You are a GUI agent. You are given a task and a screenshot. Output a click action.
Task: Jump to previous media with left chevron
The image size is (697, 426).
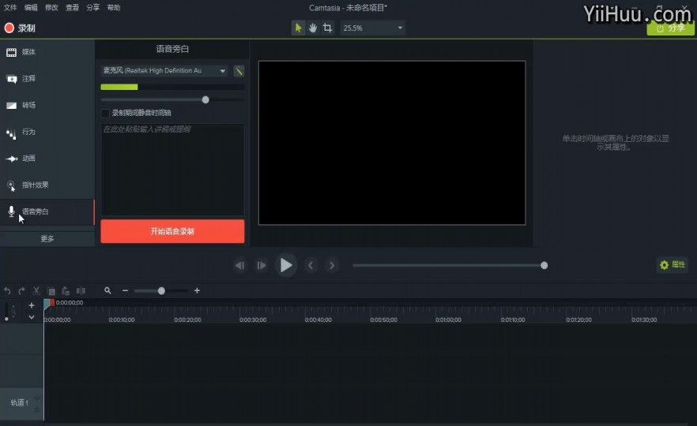click(x=311, y=265)
